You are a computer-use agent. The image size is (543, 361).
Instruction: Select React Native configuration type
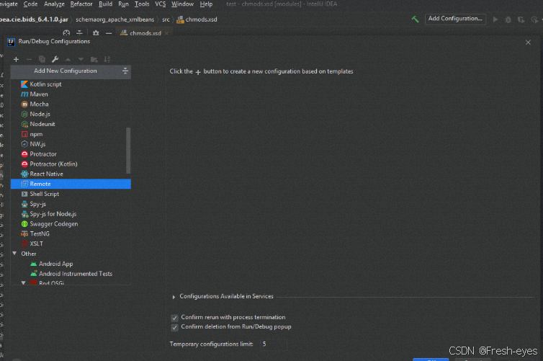pos(71,174)
